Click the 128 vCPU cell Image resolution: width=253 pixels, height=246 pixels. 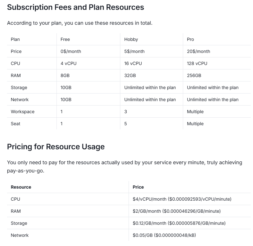[x=197, y=63]
